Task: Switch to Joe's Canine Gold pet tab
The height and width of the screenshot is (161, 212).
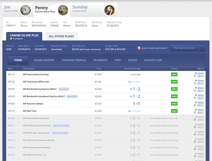Action: [18, 10]
